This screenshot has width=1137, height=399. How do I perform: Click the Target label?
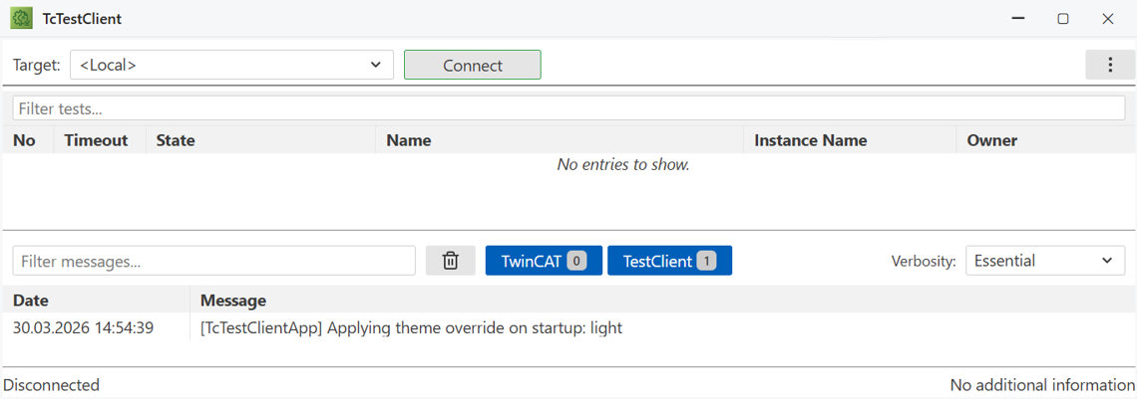(37, 65)
